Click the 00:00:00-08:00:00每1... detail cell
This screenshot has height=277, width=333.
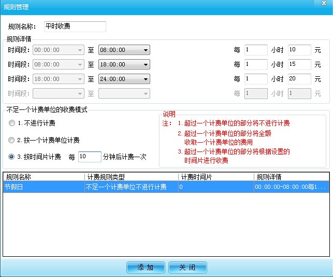292,187
